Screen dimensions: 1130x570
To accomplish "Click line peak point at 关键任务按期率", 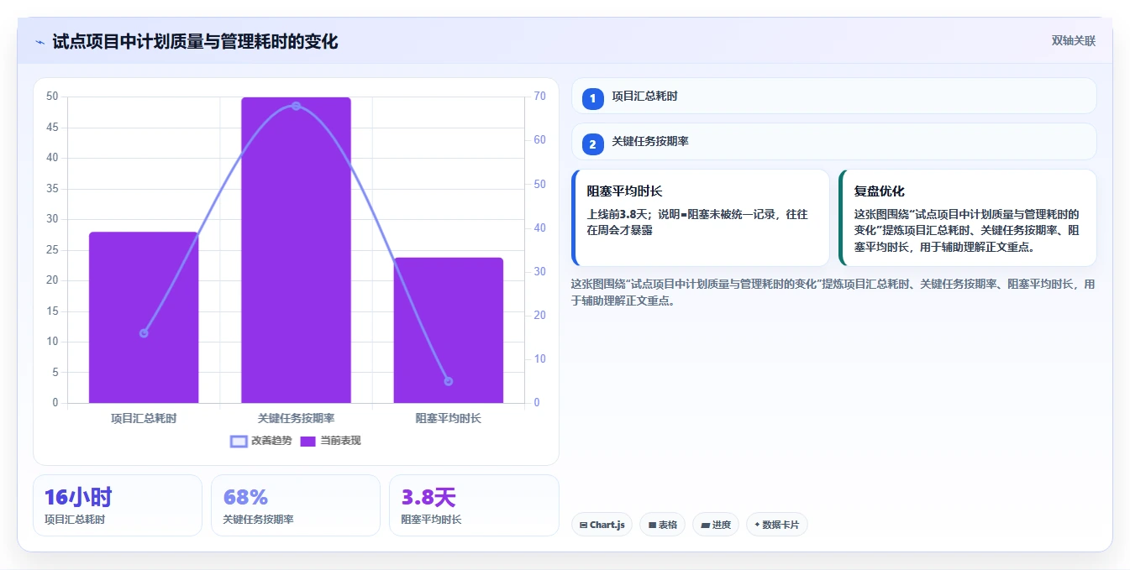I will 296,106.
